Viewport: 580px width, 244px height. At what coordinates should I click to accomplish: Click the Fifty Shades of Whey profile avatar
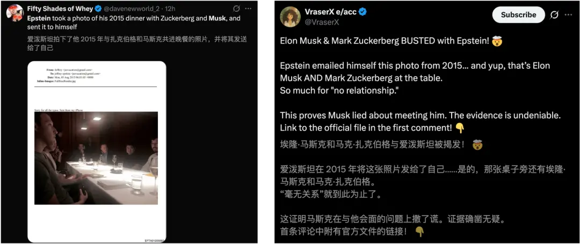[14, 14]
